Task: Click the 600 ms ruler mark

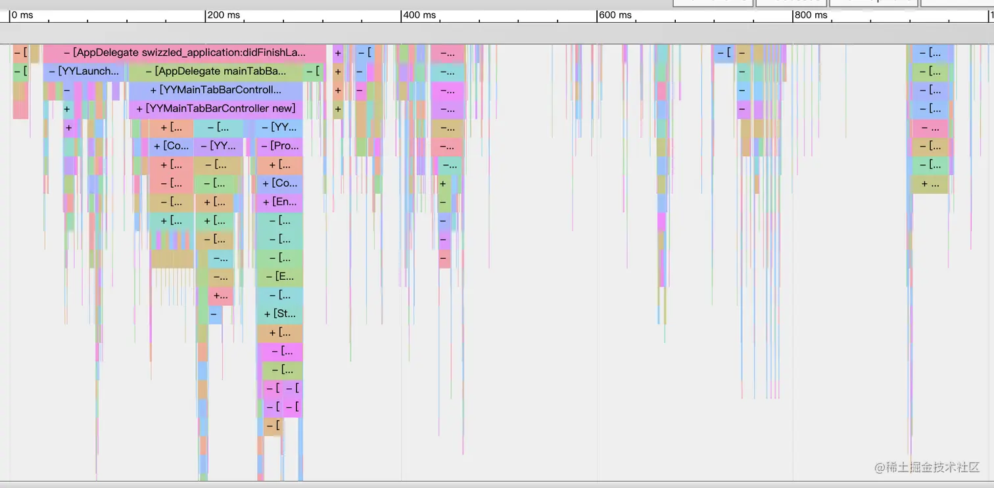Action: (x=616, y=15)
